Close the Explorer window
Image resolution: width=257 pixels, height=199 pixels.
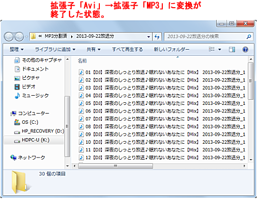[x=245, y=24]
